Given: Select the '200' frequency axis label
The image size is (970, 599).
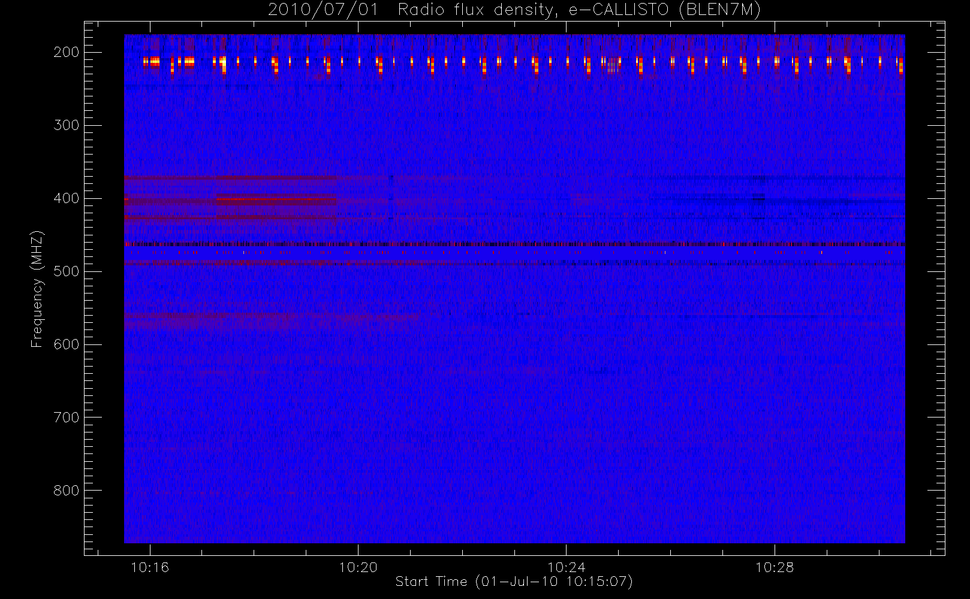Looking at the screenshot, I should [67, 52].
